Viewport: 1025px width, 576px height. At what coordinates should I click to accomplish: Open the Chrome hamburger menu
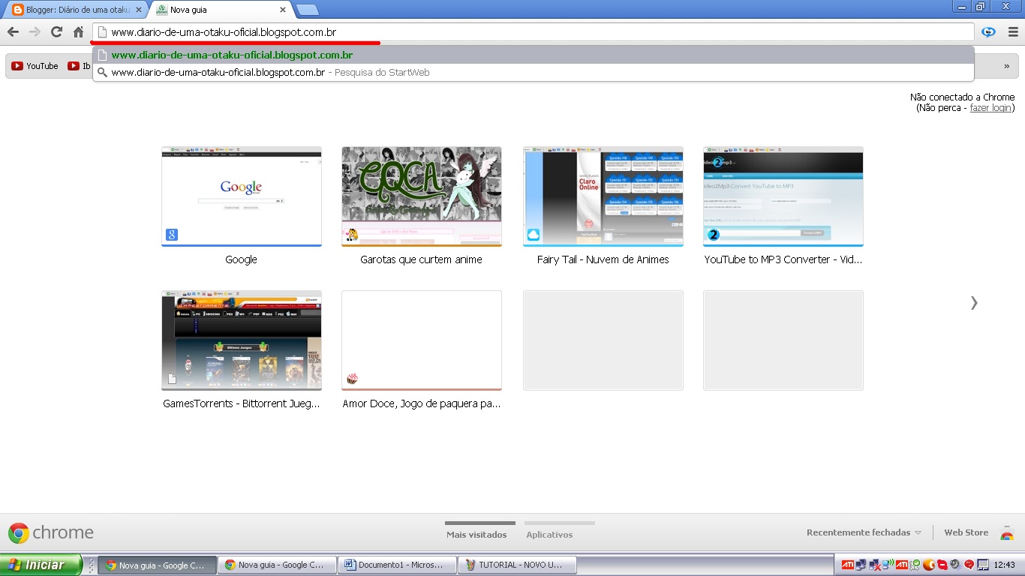1013,32
